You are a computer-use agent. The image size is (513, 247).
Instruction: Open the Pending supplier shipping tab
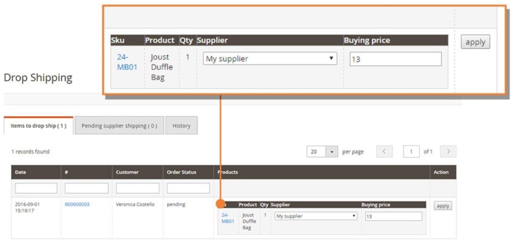119,126
